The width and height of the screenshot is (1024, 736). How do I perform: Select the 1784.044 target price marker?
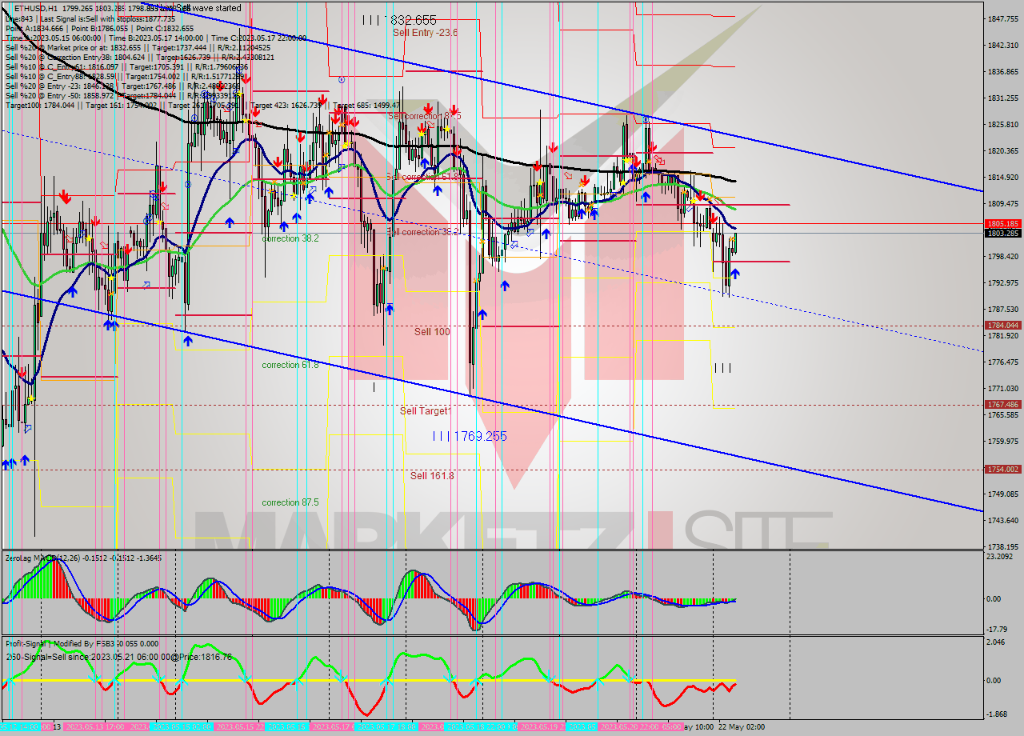(1002, 326)
